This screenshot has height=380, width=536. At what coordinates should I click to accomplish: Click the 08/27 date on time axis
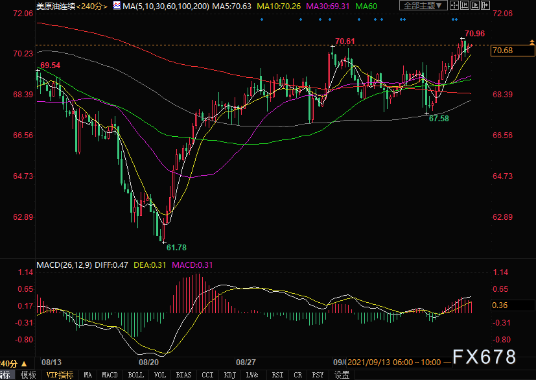click(x=246, y=362)
